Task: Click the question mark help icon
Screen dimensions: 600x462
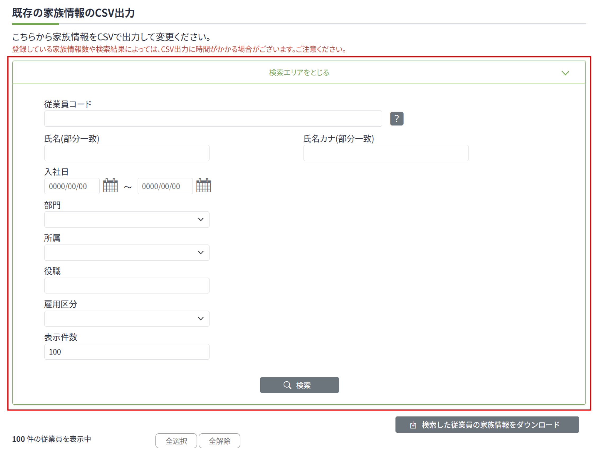Action: coord(396,119)
